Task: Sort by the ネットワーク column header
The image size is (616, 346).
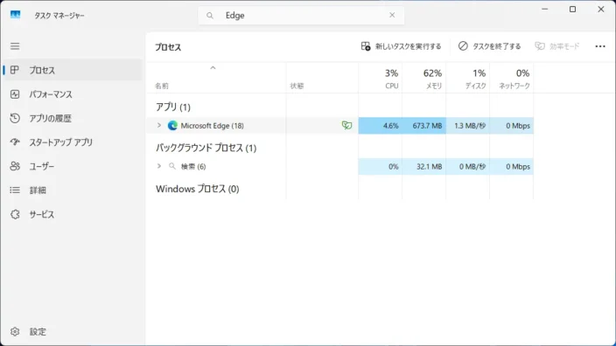Action: [512, 79]
